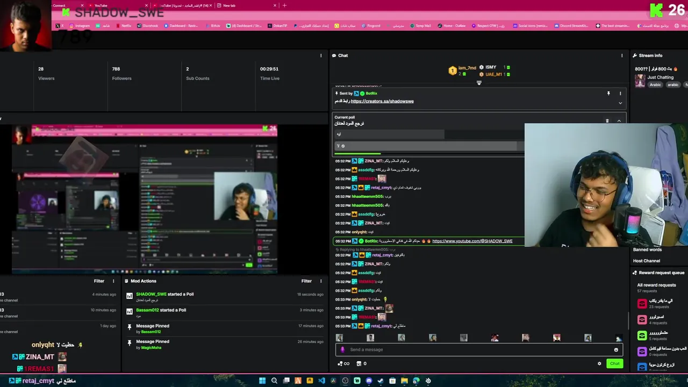Open the Netflix bookmark
The height and width of the screenshot is (387, 688).
click(124, 26)
